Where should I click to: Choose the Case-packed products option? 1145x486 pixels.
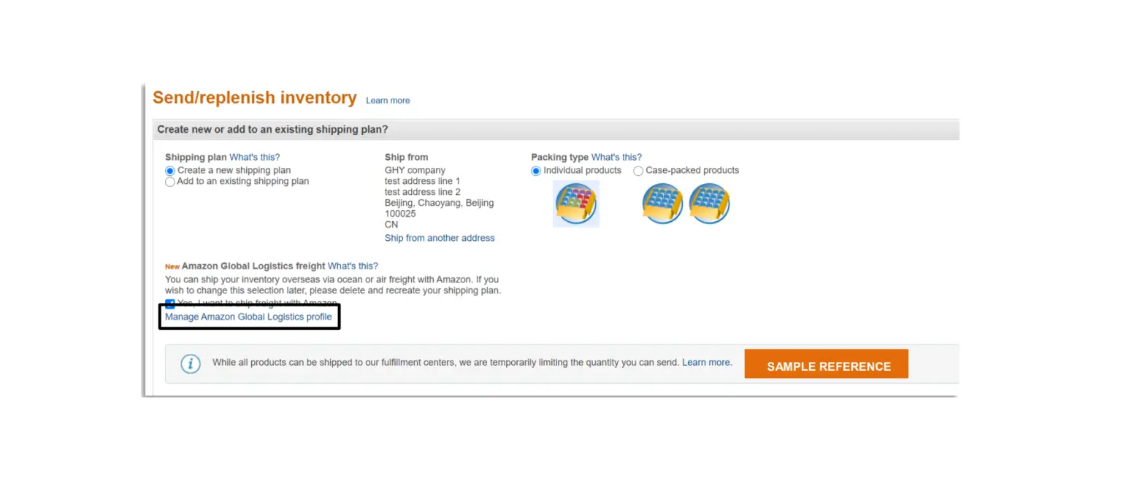(x=638, y=170)
